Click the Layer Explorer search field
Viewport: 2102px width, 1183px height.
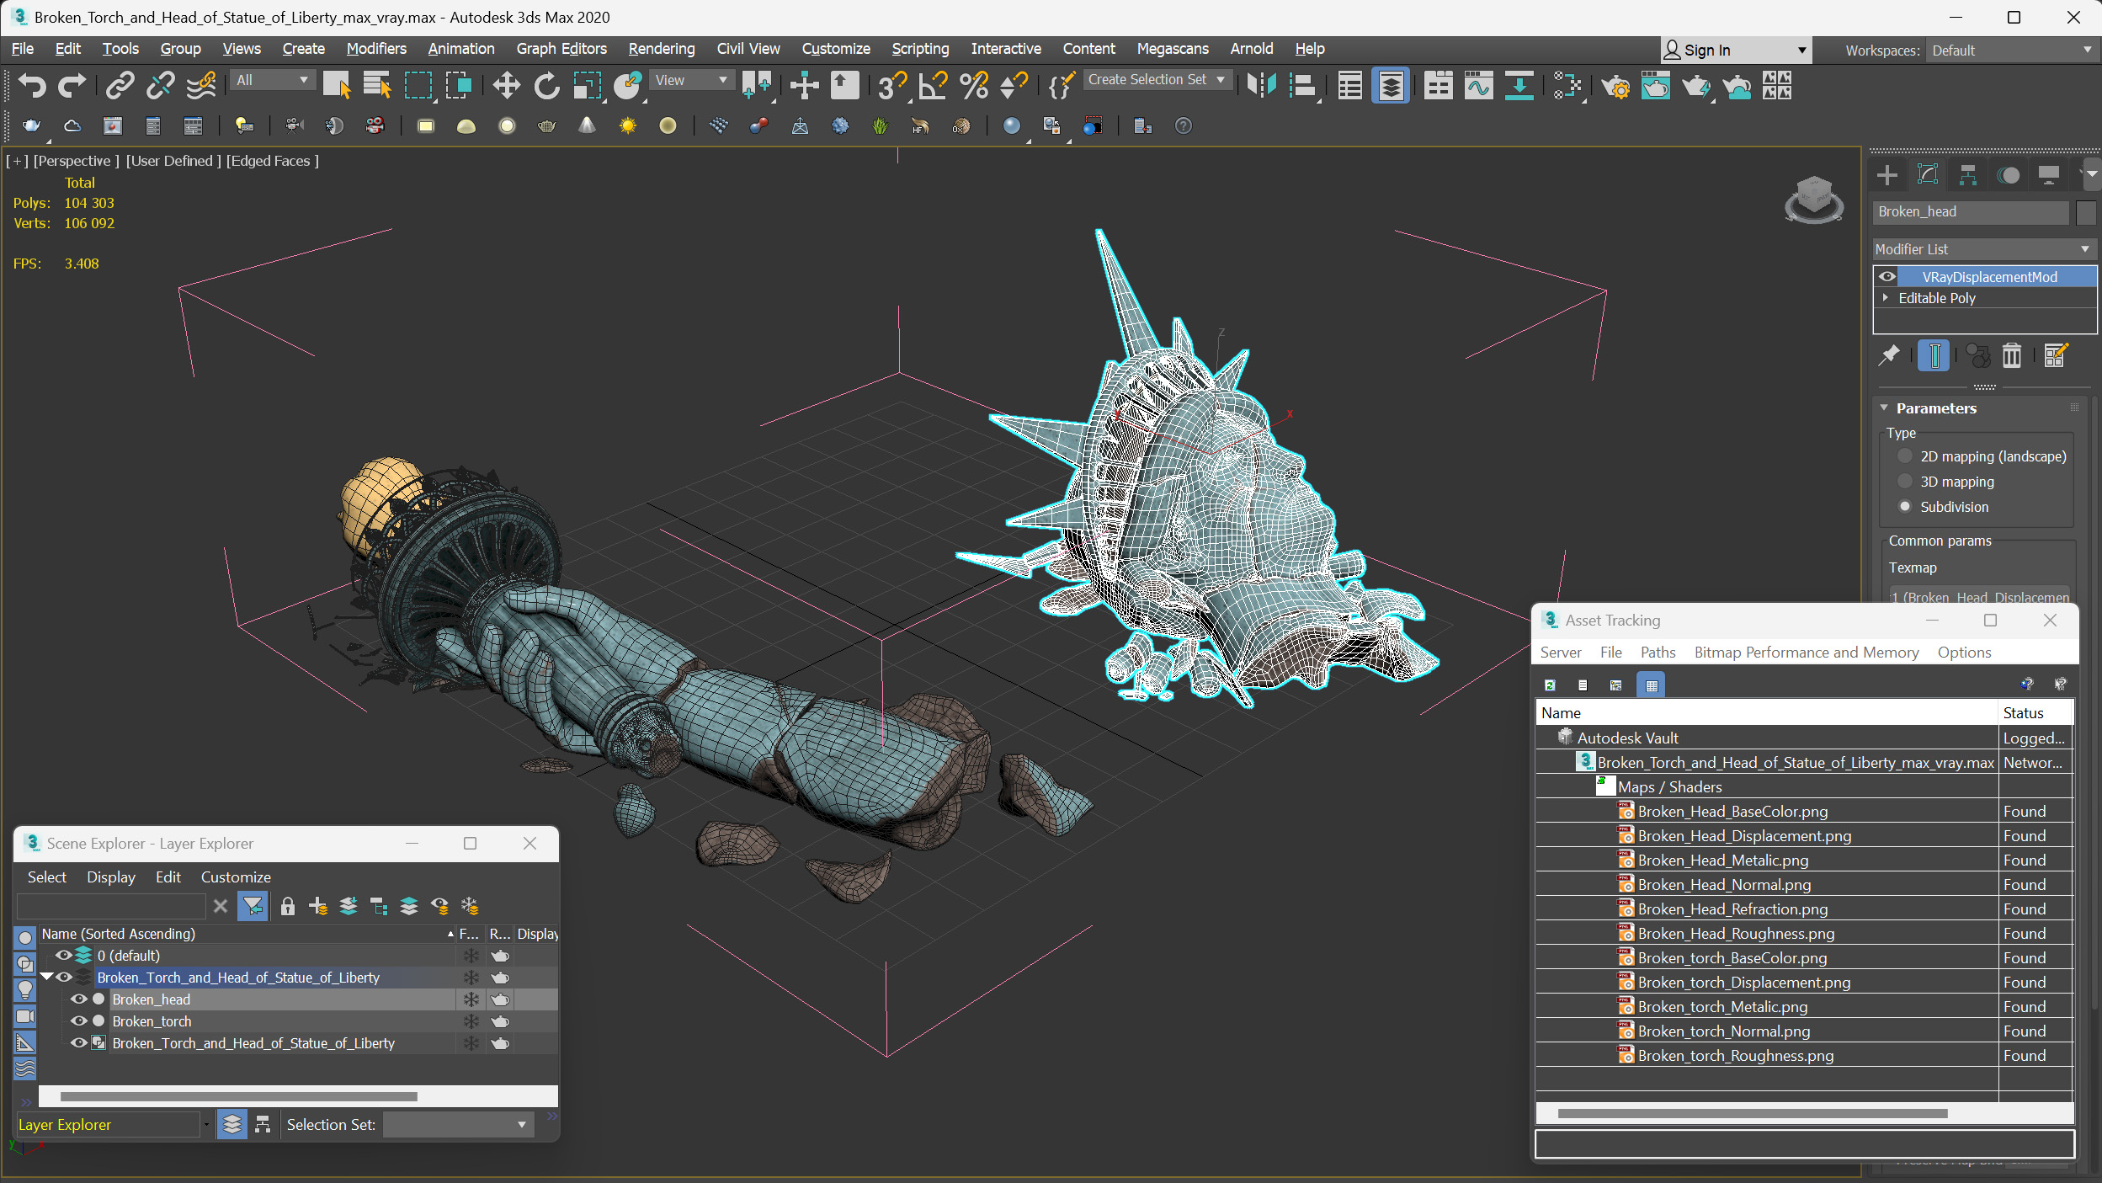[111, 906]
